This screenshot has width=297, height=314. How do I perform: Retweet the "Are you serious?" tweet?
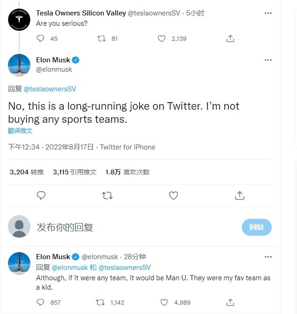pos(101,38)
